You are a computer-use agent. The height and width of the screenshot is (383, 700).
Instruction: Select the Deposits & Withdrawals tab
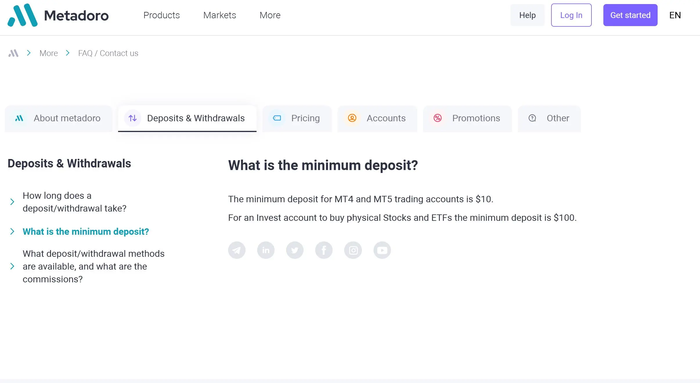pyautogui.click(x=187, y=118)
